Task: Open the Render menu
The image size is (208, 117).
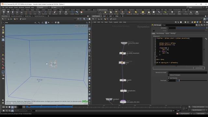Action: click(11, 7)
